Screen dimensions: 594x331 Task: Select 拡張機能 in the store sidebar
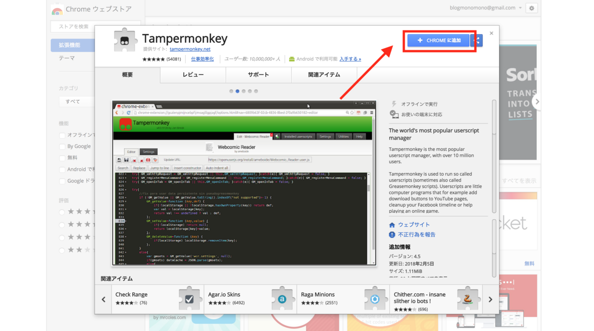pyautogui.click(x=73, y=45)
